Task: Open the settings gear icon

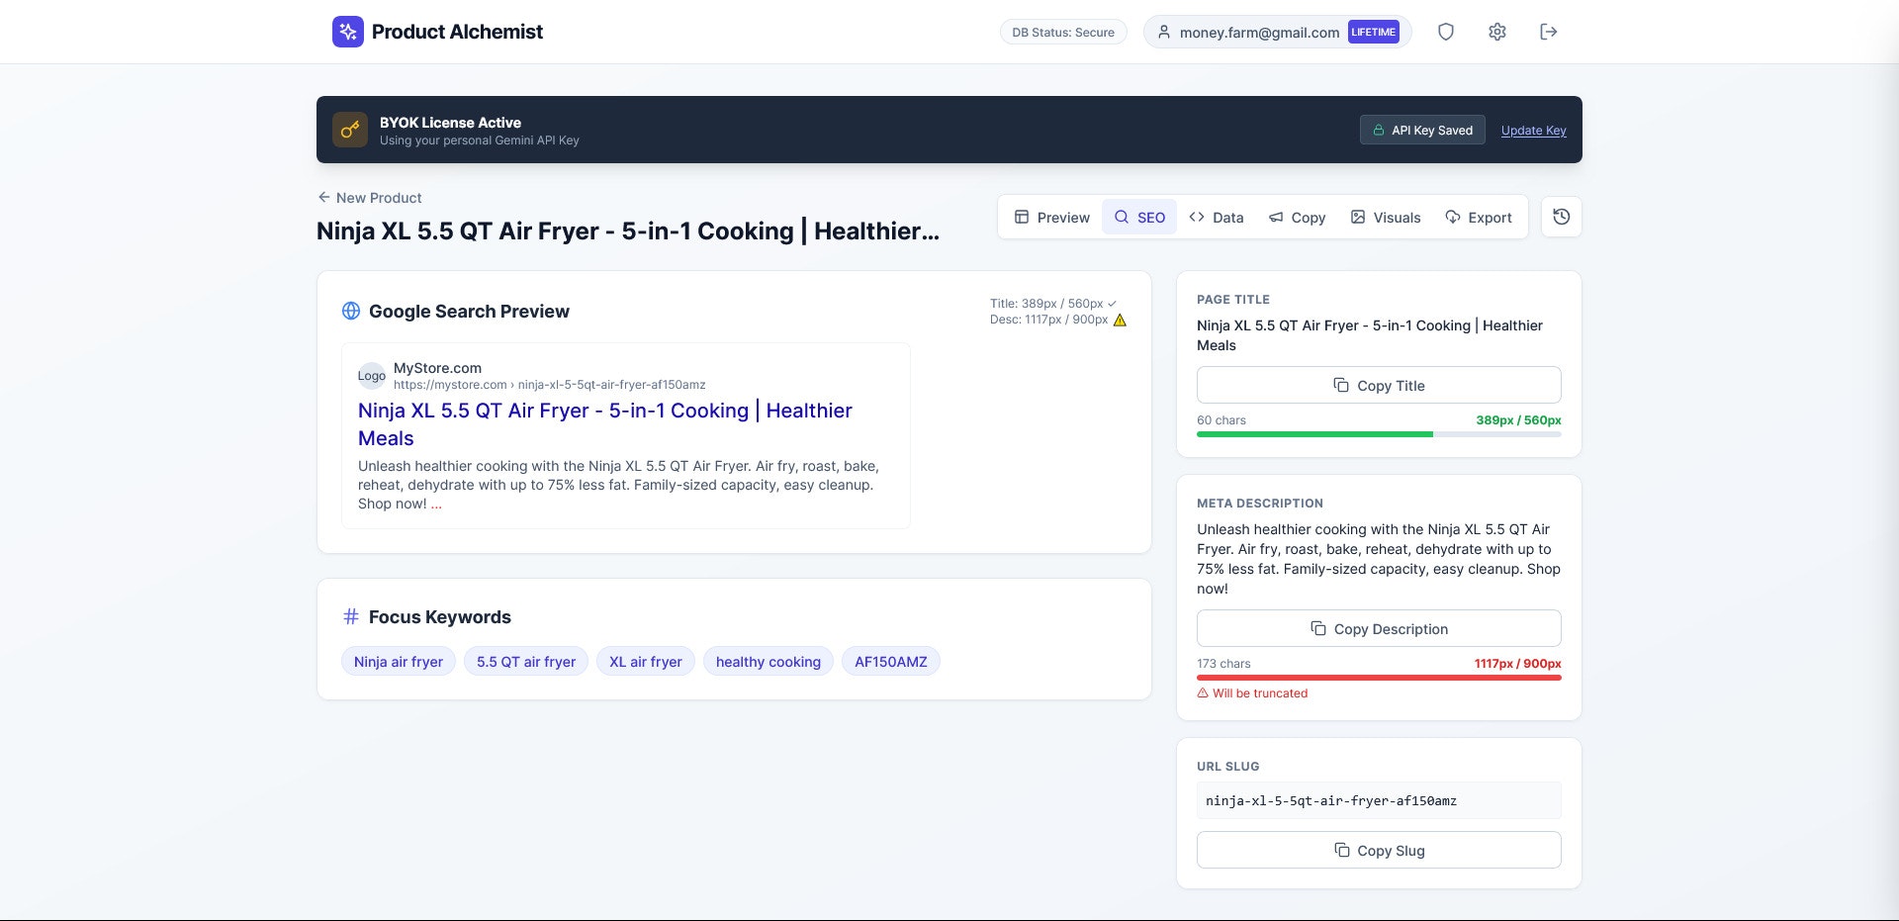Action: coord(1497,32)
